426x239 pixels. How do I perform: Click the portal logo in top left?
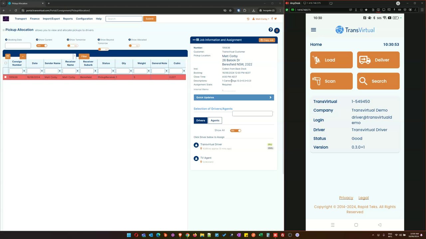point(6,19)
